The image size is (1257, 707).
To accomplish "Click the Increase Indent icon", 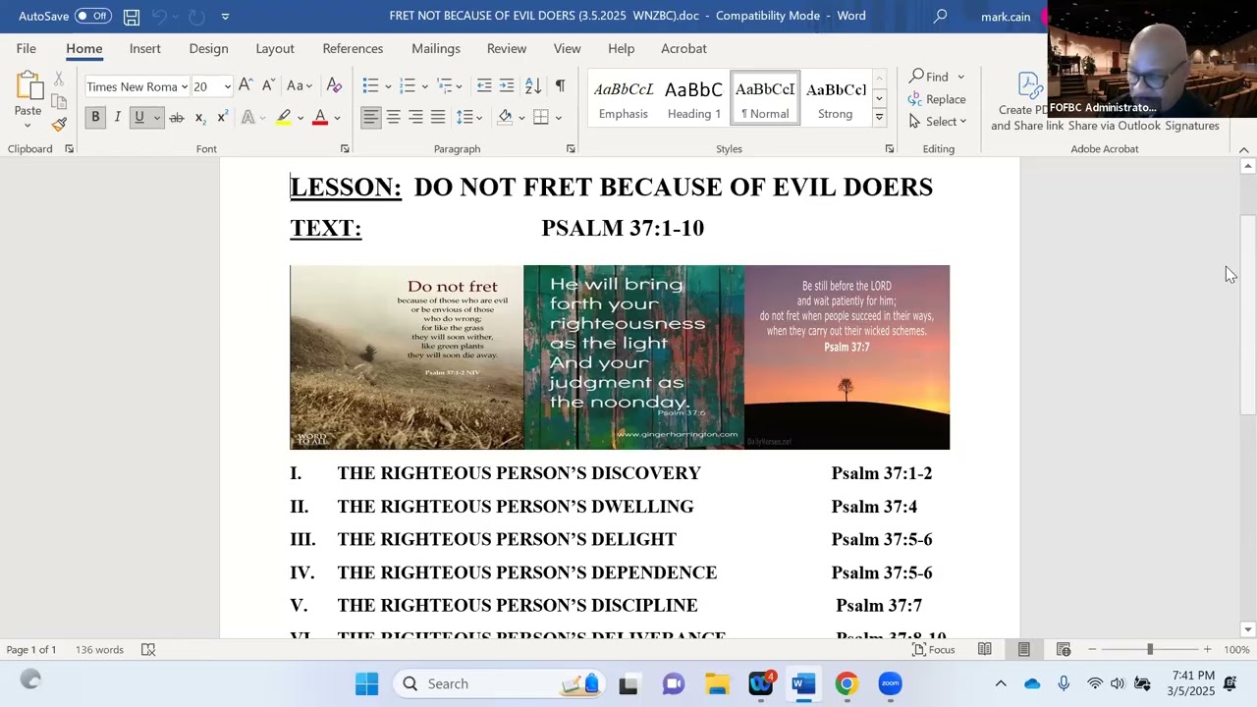I will click(x=507, y=86).
